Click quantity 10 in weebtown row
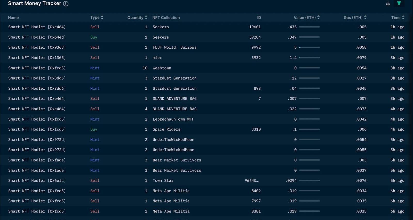The height and width of the screenshot is (220, 413). click(x=145, y=68)
